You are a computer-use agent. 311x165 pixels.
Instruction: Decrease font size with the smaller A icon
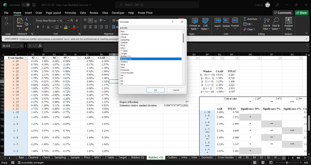(77, 20)
